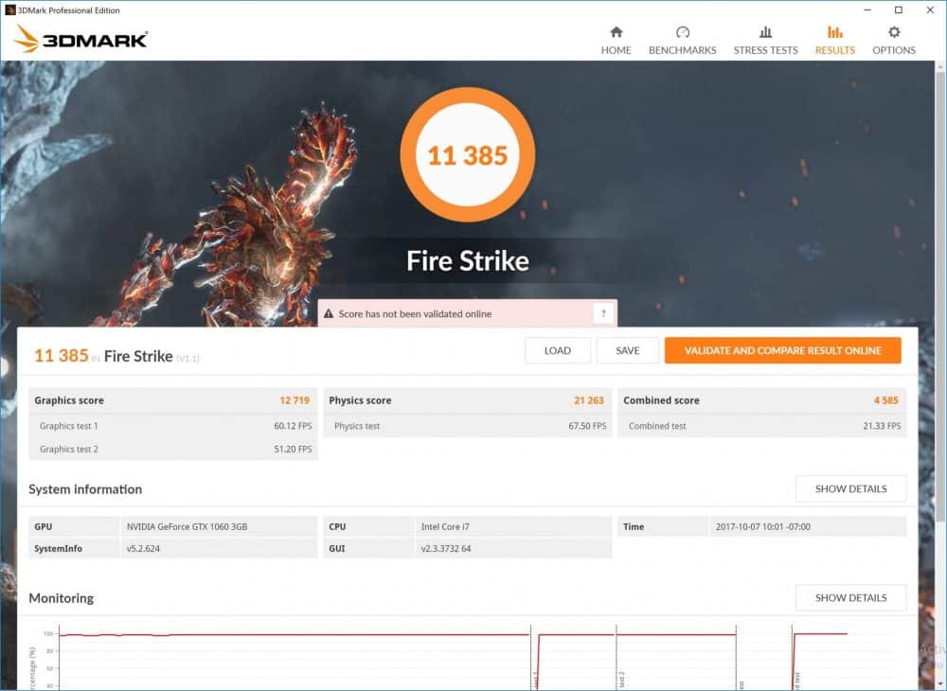Screen dimensions: 947x691
Task: Click the large 11 385 score circle
Action: click(x=468, y=155)
